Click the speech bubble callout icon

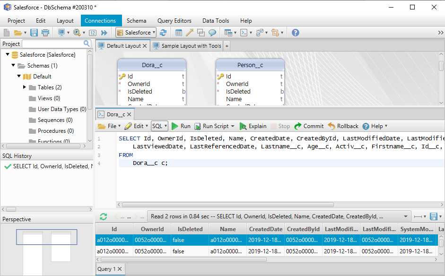click(212, 33)
